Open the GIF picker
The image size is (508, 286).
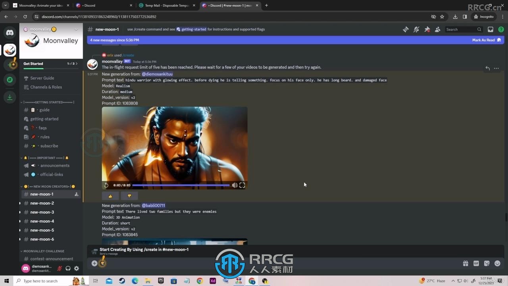476,263
